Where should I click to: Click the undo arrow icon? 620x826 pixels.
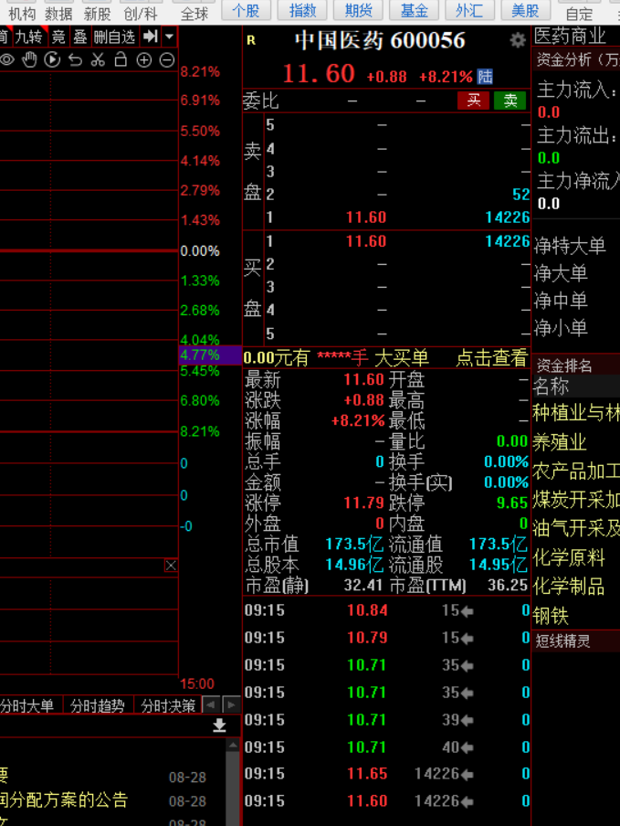click(x=75, y=60)
